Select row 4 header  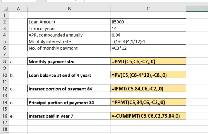tap(4, 35)
